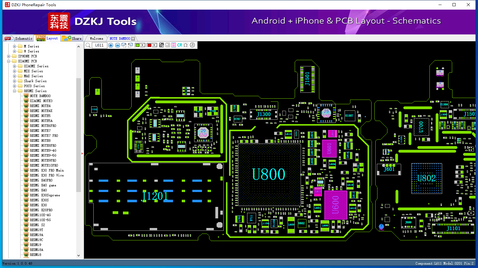
Task: Click the PADS icon beside REDMI NOTE4
Action: point(26,106)
